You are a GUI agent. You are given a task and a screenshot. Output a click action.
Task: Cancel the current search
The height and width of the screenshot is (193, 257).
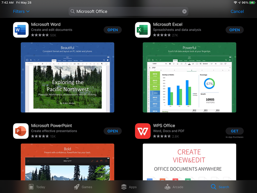point(237,11)
